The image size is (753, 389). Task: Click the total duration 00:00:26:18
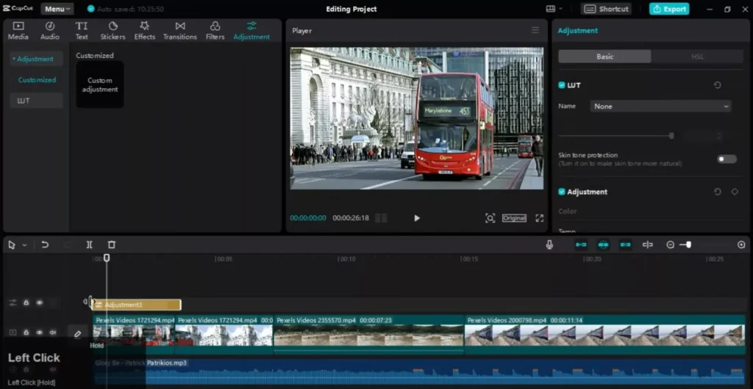[351, 218]
